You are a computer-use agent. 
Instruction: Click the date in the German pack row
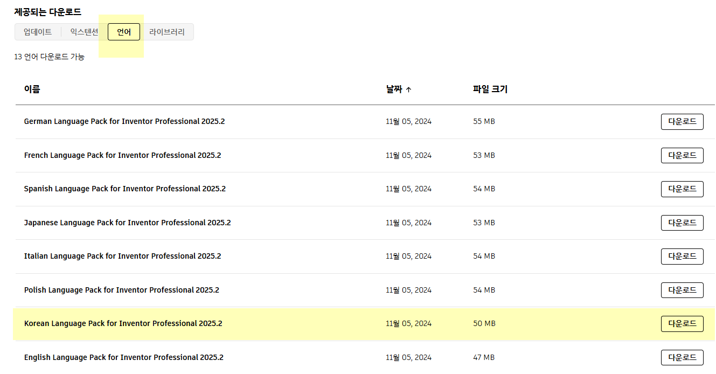coord(408,121)
